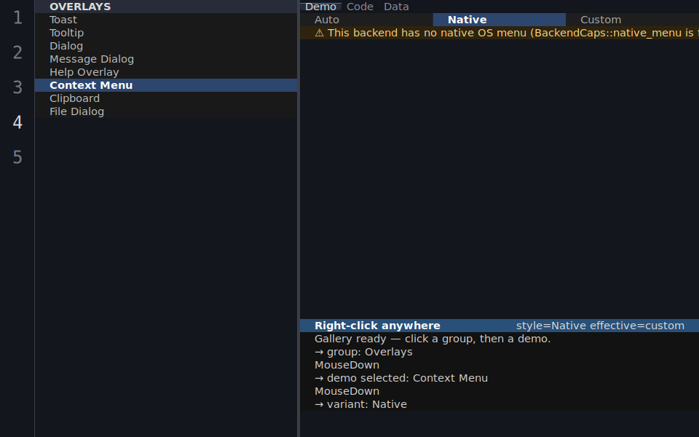Select group number 2 in sidebar
Screen dimensions: 699x437
coord(17,52)
